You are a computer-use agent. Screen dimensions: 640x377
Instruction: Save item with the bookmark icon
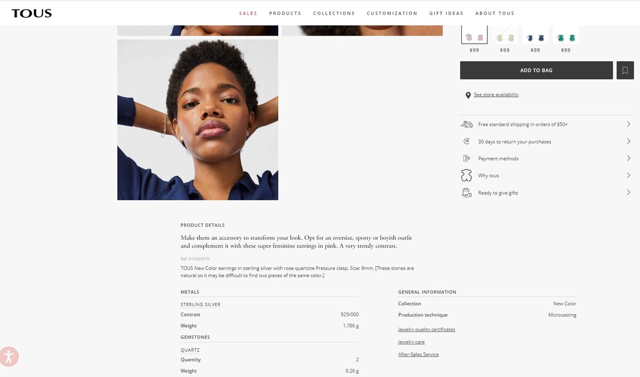625,70
